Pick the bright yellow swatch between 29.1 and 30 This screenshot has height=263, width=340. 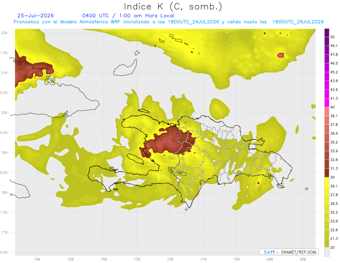(327, 182)
